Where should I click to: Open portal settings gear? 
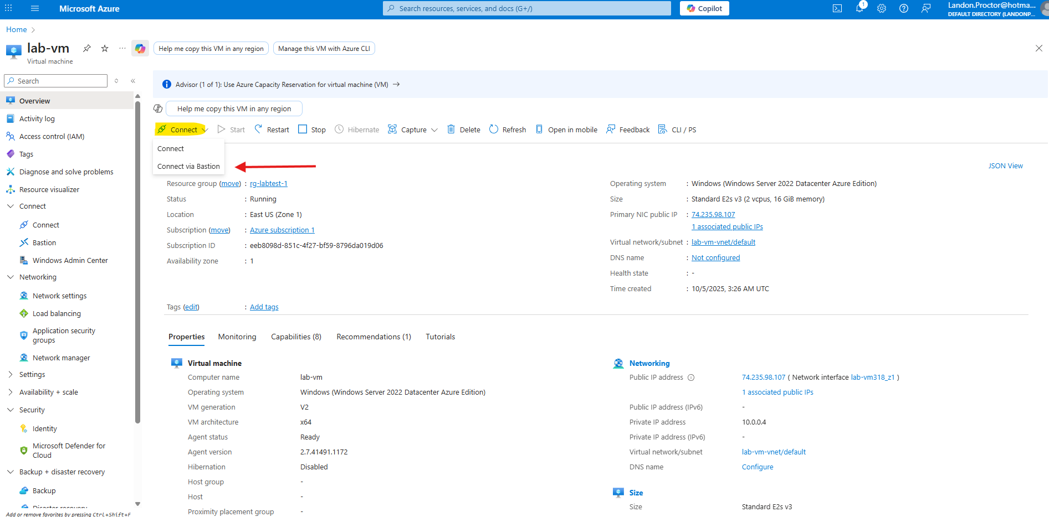[882, 8]
